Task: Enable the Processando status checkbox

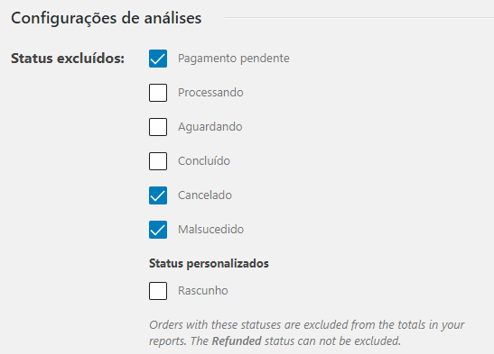Action: tap(158, 93)
